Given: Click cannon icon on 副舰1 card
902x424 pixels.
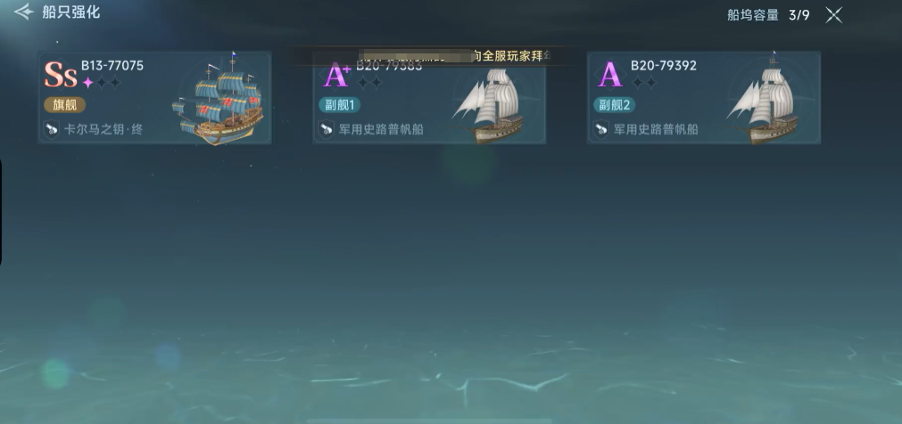Looking at the screenshot, I should 327,128.
